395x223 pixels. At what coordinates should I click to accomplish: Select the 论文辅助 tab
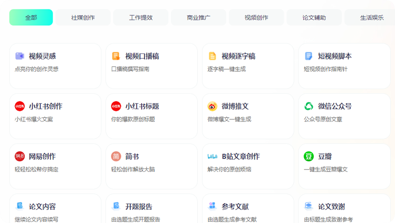tap(314, 17)
